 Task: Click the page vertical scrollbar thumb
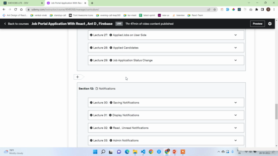pyautogui.click(x=276, y=112)
